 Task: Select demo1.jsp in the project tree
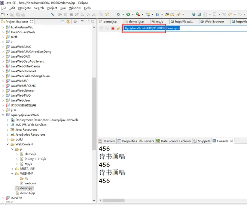[28, 193]
